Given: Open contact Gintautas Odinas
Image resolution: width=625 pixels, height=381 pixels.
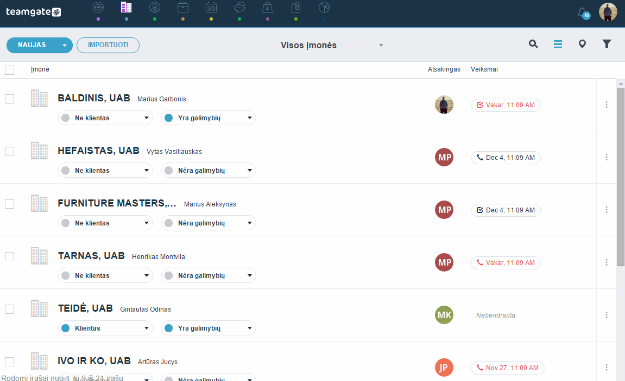Looking at the screenshot, I should [146, 309].
